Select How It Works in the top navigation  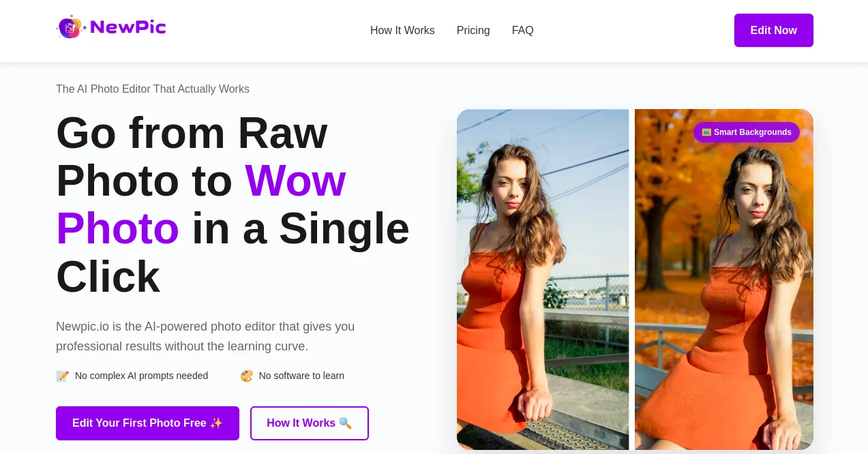[x=402, y=30]
